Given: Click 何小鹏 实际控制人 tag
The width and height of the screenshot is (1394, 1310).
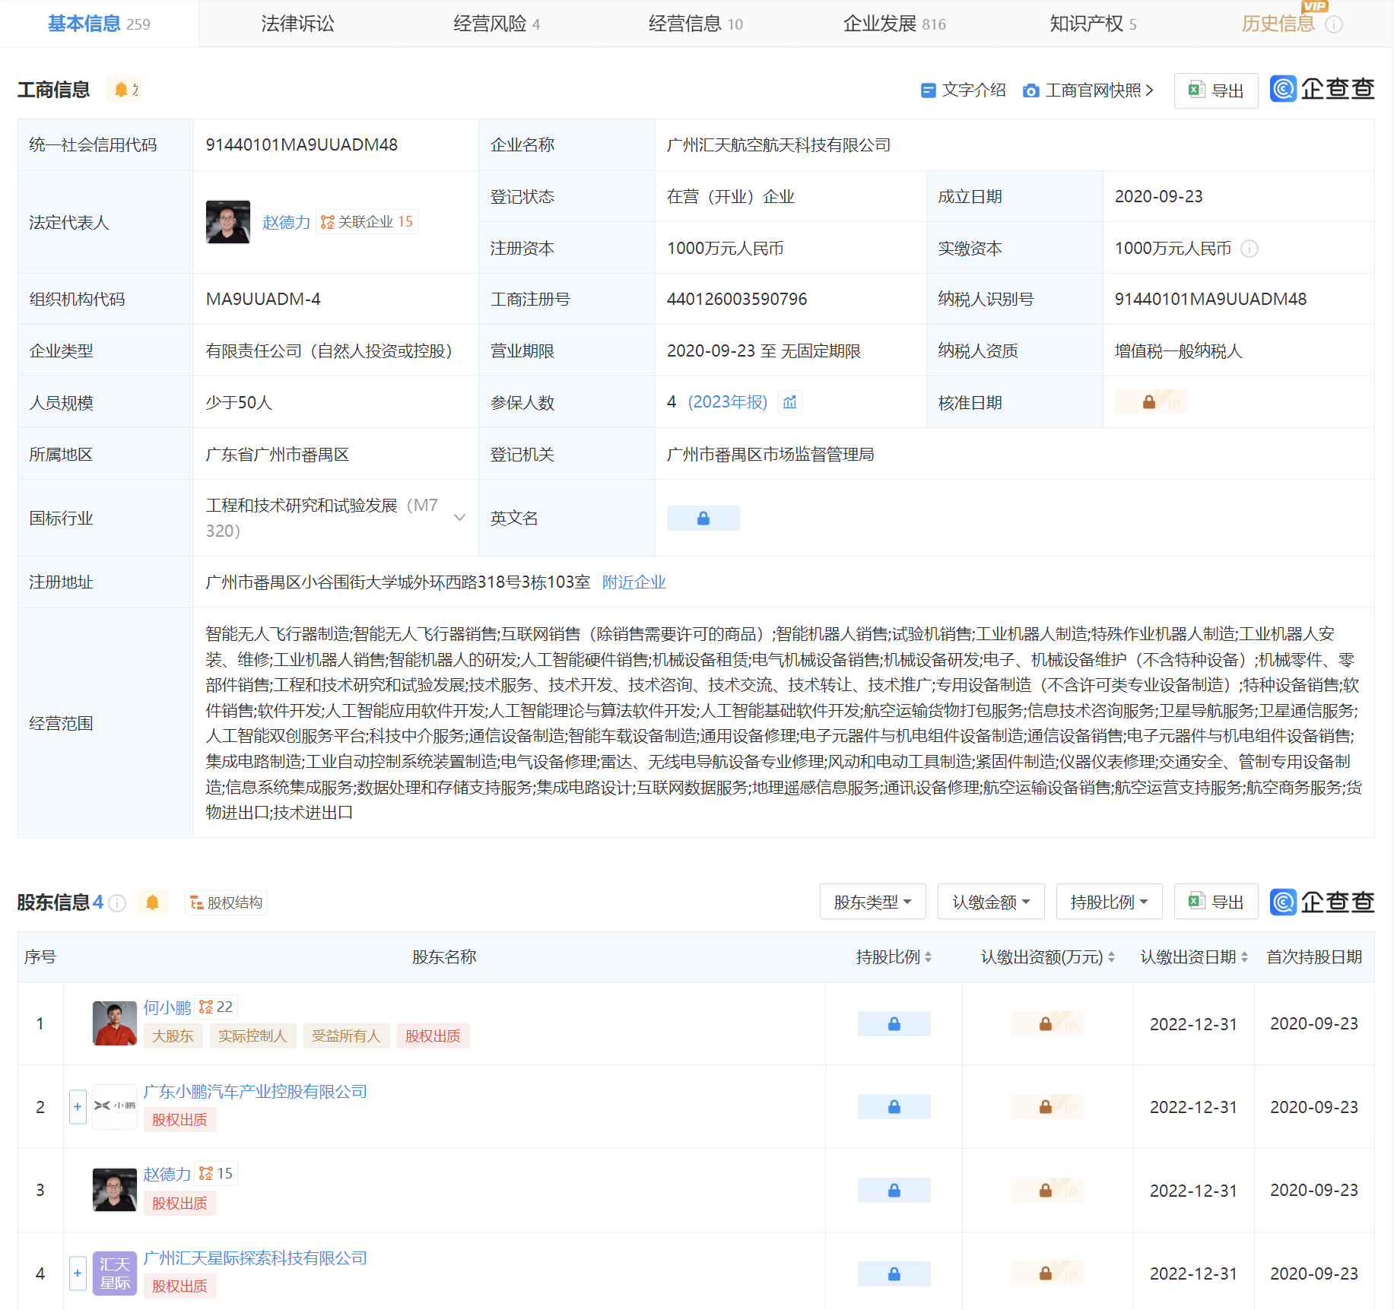Looking at the screenshot, I should (x=252, y=1036).
